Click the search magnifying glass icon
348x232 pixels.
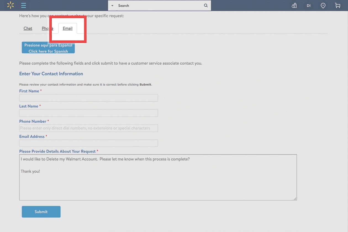pyautogui.click(x=205, y=5)
